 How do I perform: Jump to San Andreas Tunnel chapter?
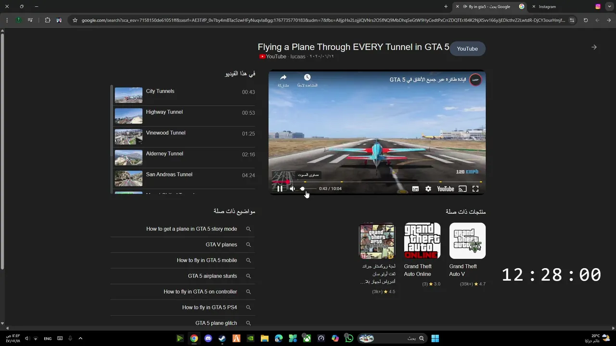click(185, 178)
